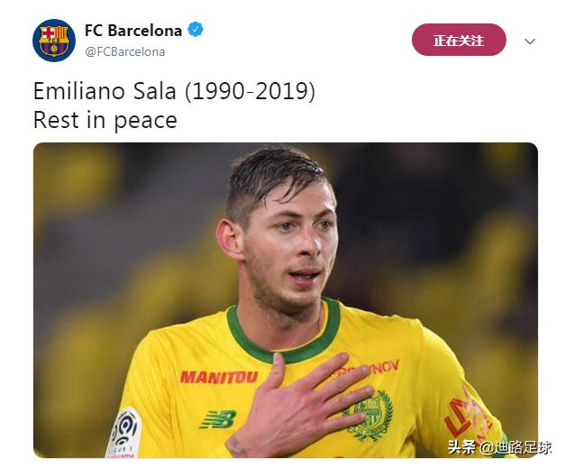Click the wrist tattoo in photo
The height and width of the screenshot is (468, 565).
(237, 445)
